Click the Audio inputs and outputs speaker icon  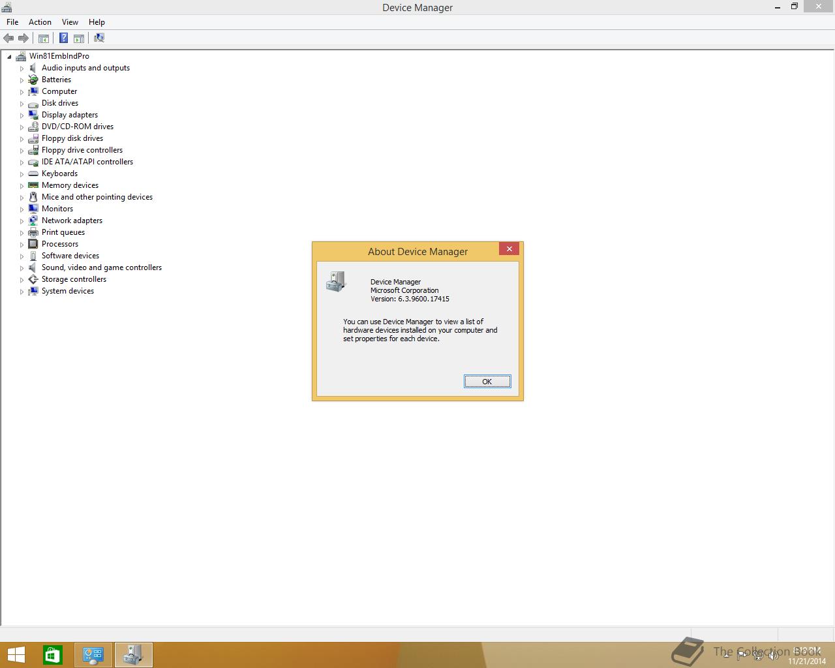pyautogui.click(x=33, y=68)
